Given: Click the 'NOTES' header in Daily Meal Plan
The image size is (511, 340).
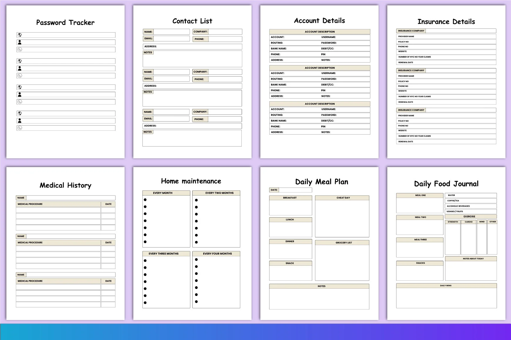Looking at the screenshot, I should [319, 286].
